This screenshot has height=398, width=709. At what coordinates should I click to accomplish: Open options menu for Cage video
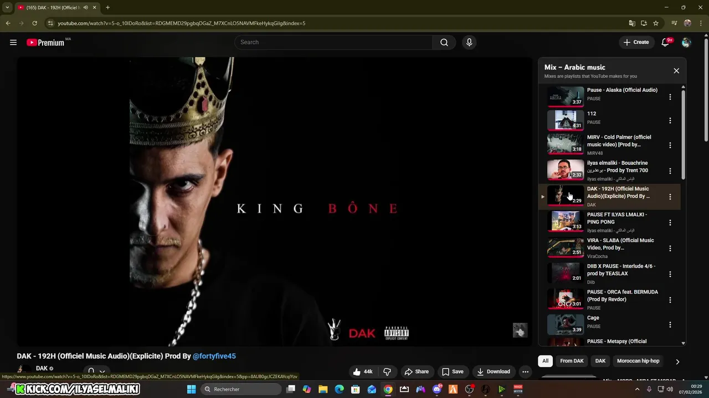pos(670,324)
